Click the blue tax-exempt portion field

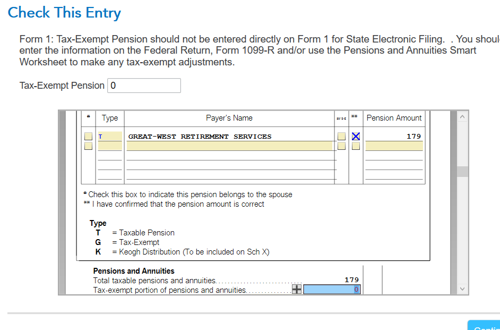pyautogui.click(x=332, y=290)
